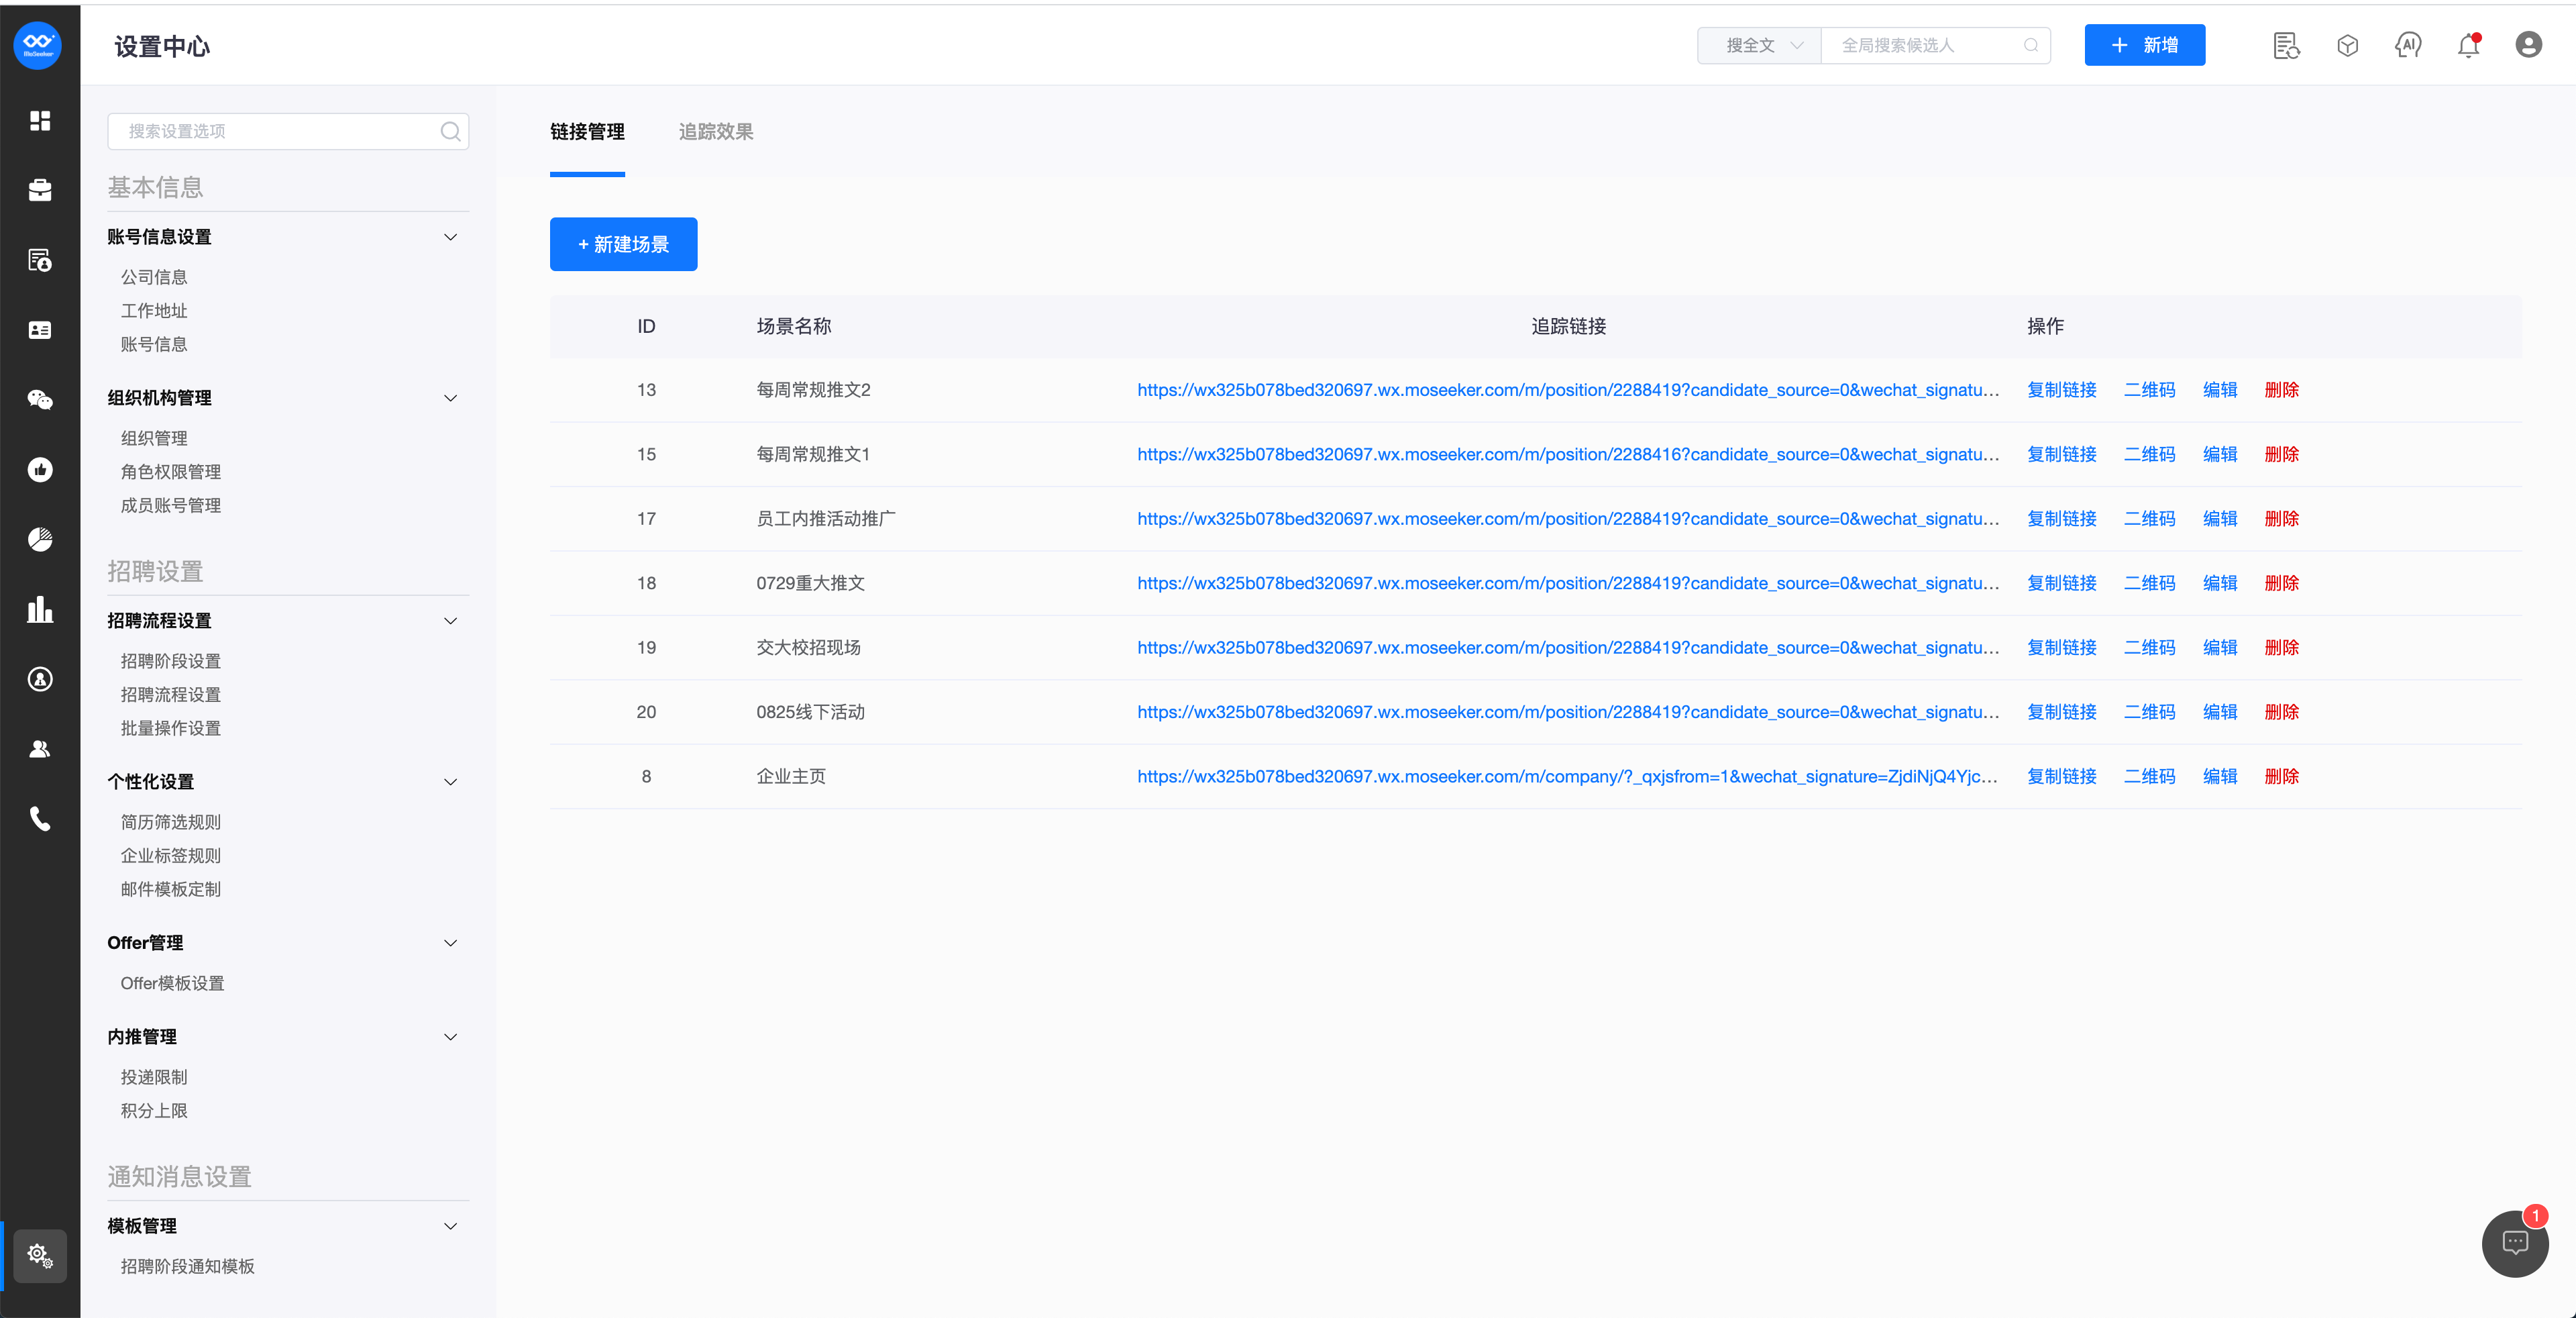Copy link for 0825线下活动
Screen dimensions: 2576x1318
tap(2061, 712)
